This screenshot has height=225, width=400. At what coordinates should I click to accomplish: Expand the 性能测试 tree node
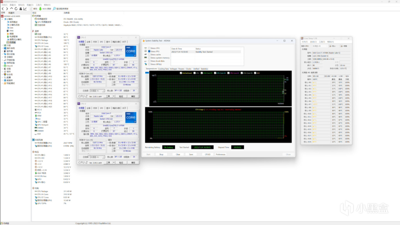coord(2,84)
